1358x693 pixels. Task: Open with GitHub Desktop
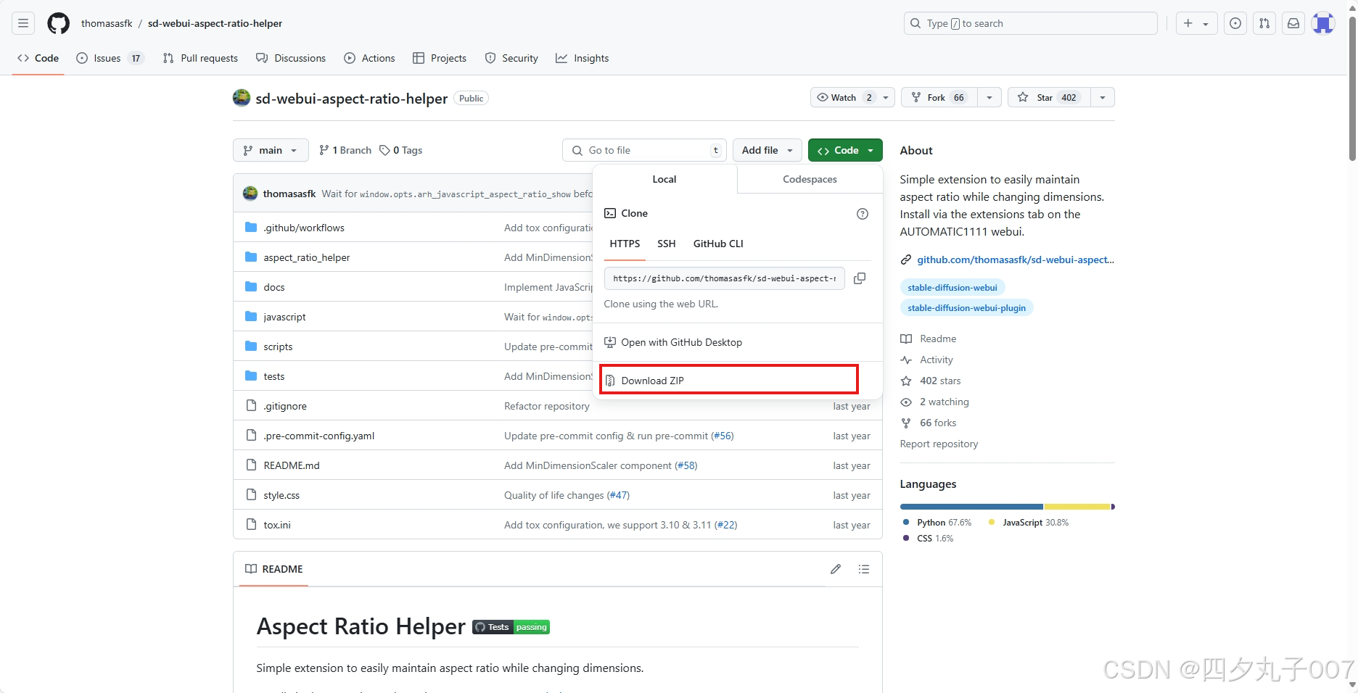pos(738,342)
